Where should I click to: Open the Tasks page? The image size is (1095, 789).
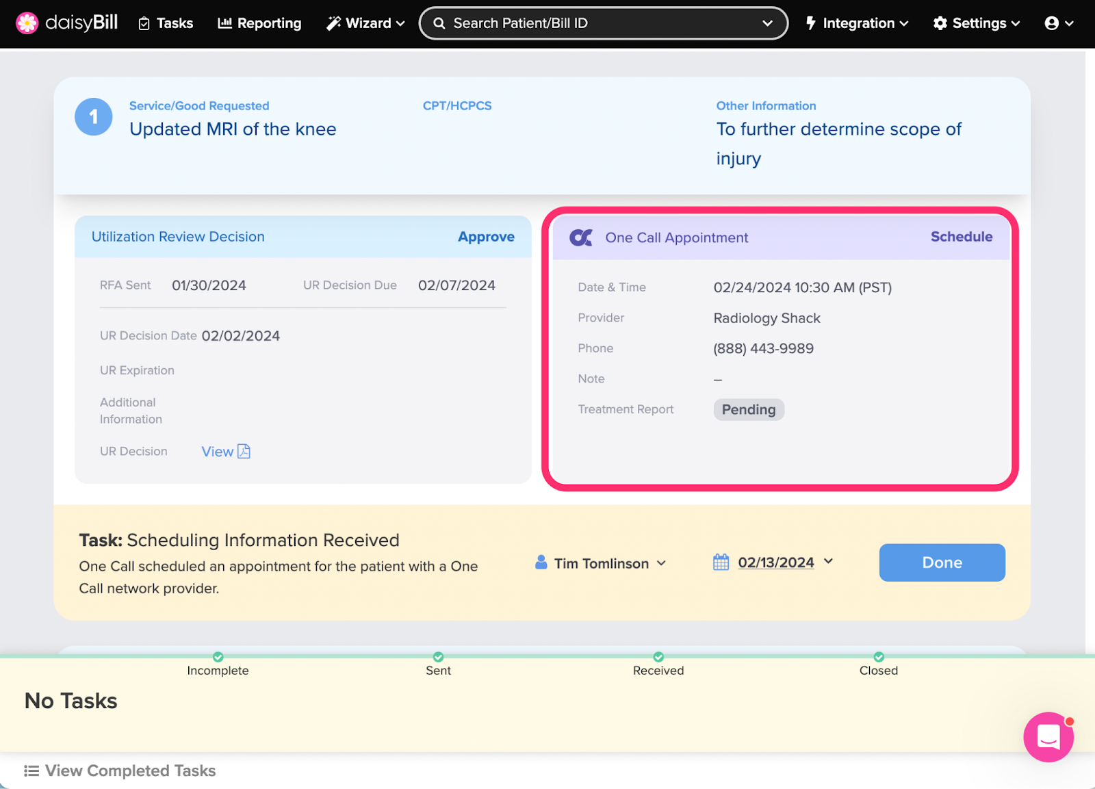(166, 23)
